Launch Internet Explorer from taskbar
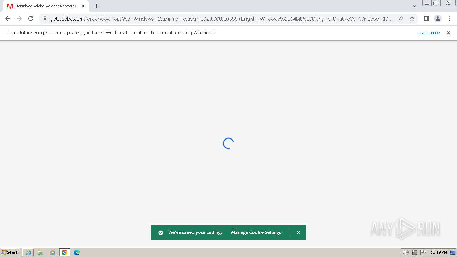This screenshot has height=257, width=457. point(28,252)
